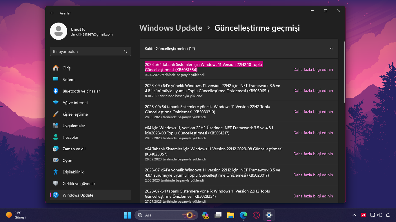Open 'Daha fazla bilgi edinin' for KB5028017
The height and width of the screenshot is (222, 396).
(313, 175)
